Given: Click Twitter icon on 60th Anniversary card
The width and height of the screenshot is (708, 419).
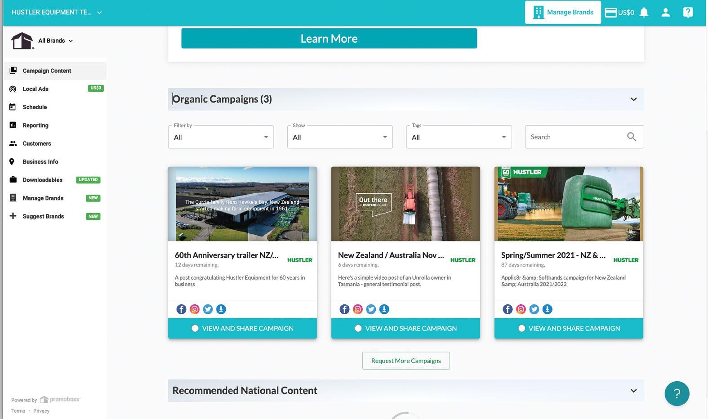Looking at the screenshot, I should pos(208,309).
